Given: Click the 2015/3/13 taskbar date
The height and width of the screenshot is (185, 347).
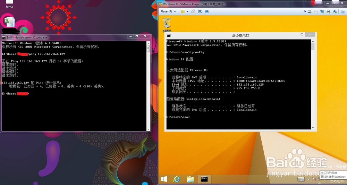Looking at the screenshot, I should click(336, 182).
